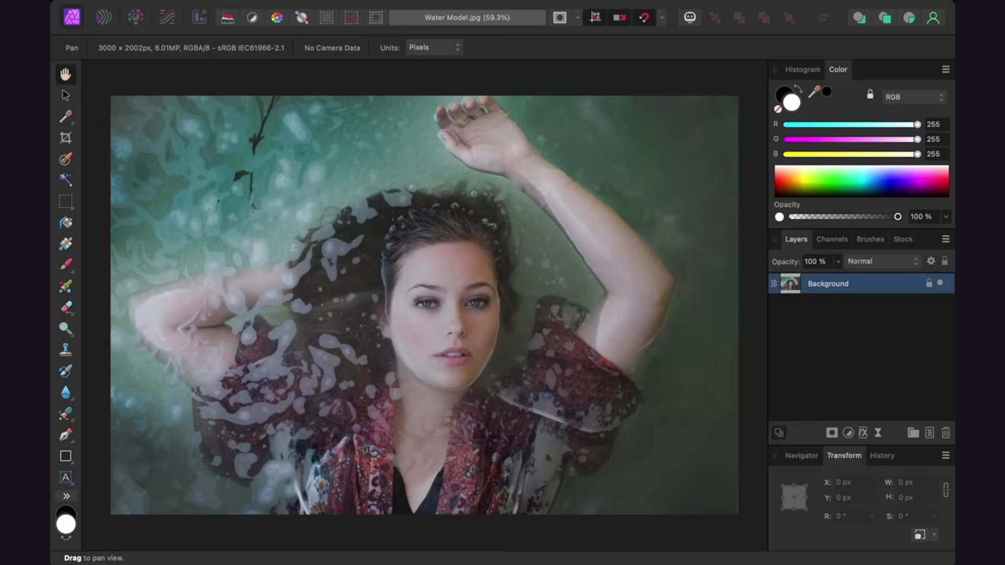1005x565 pixels.
Task: Open blend ranges gear icon
Action: 931,261
